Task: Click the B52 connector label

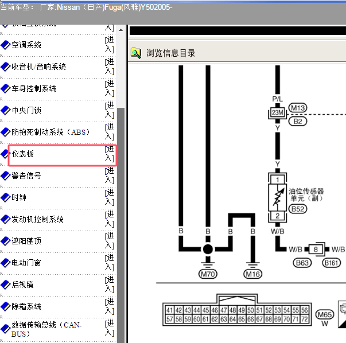Action: coord(298,209)
